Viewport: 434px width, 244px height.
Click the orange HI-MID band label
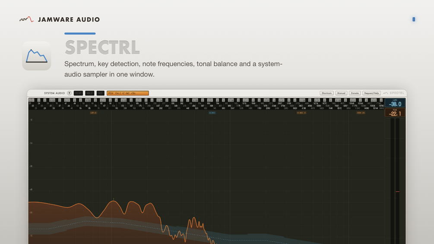coord(301,113)
